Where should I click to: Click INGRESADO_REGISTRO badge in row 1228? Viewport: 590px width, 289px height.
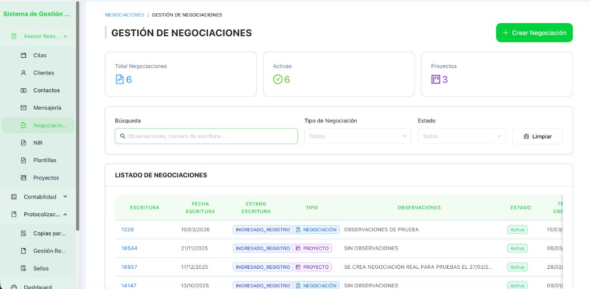(x=263, y=230)
